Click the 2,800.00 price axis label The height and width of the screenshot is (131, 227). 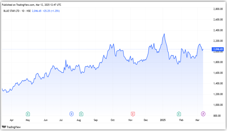click(218, 9)
